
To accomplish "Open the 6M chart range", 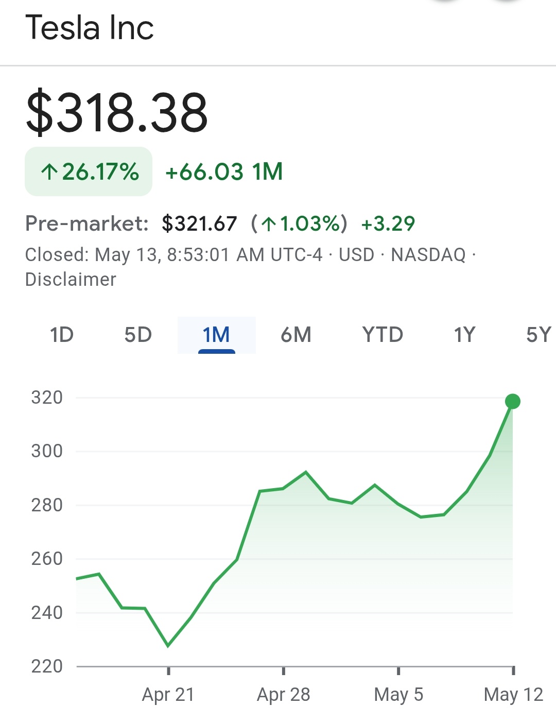I will pos(296,335).
